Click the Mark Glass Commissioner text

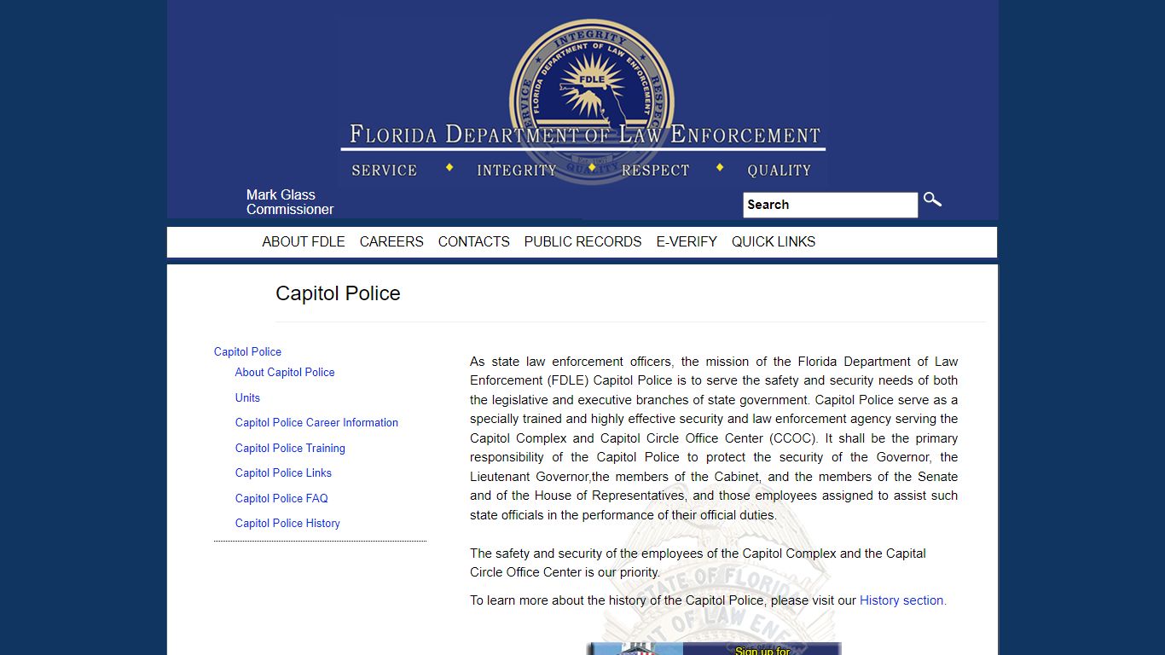pos(290,202)
